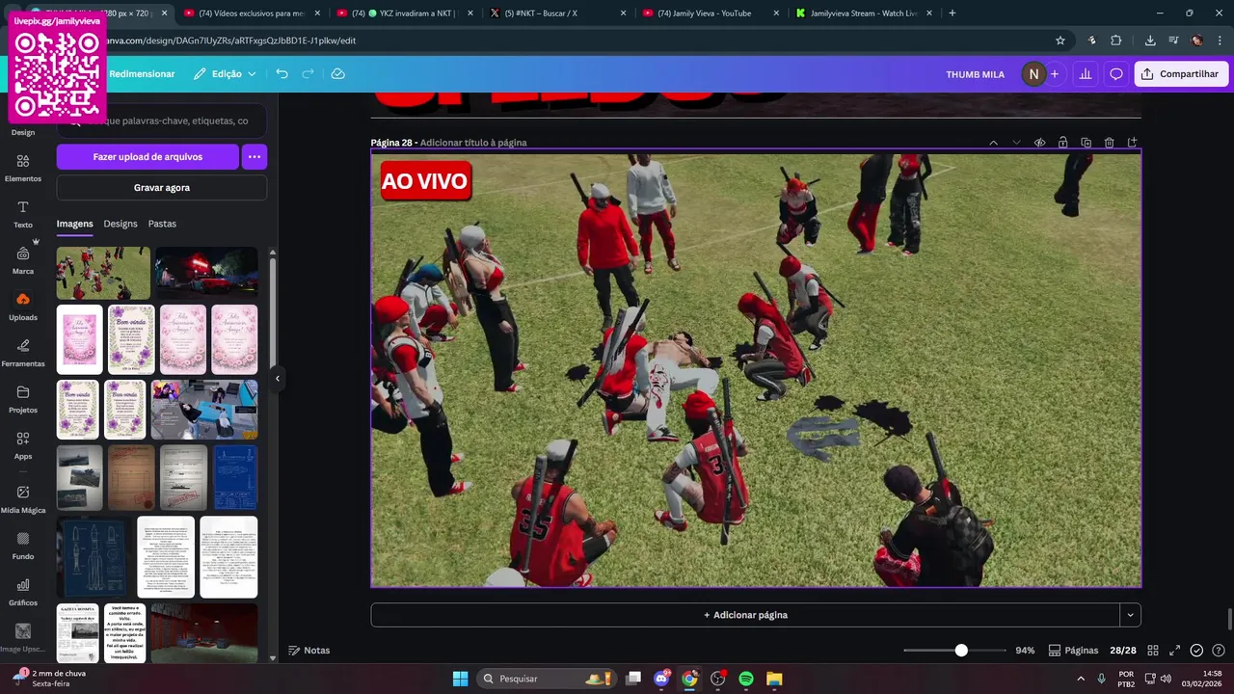Hide page 28 with eye icon
This screenshot has height=694, width=1234.
pos(1039,143)
